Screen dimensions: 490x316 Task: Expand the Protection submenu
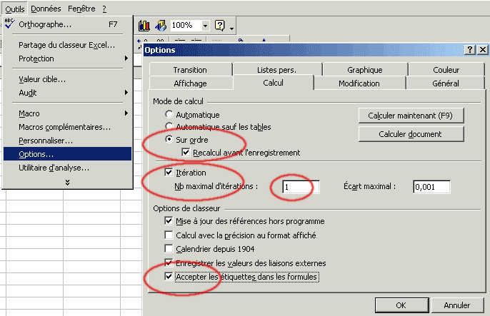pos(126,58)
